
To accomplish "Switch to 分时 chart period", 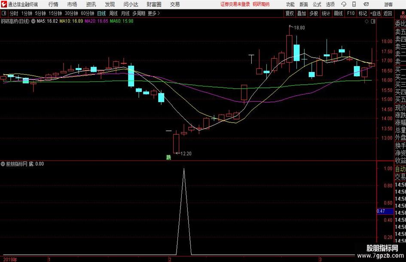I will [x=14, y=13].
